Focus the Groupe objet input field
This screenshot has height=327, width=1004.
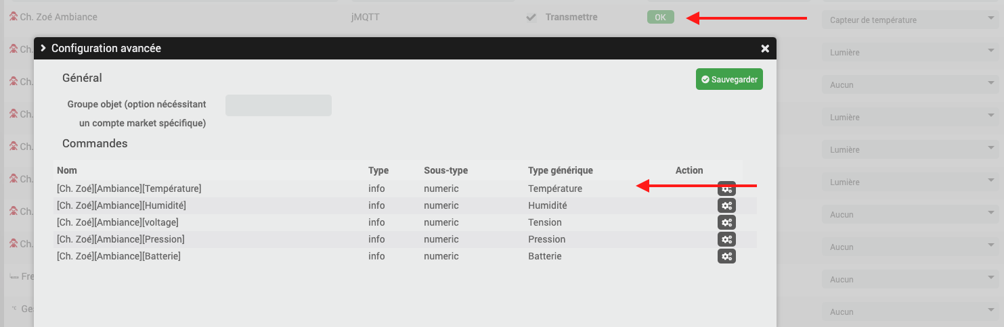278,105
